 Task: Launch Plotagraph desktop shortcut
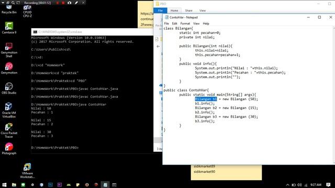[x=9, y=148]
